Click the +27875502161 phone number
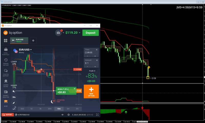The height and width of the screenshot is (123, 205). [x=24, y=115]
